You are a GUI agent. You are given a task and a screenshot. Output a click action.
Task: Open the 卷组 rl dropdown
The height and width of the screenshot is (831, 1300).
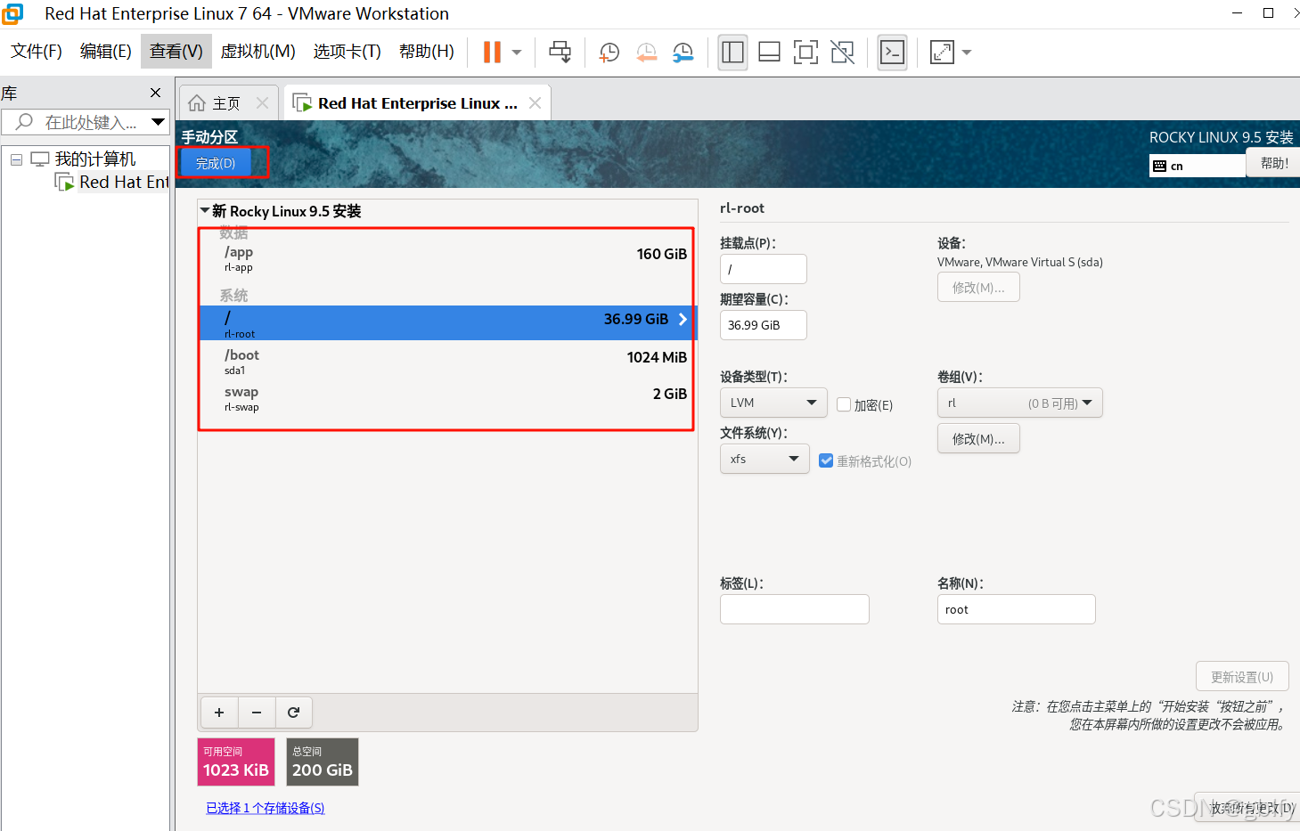pos(1020,403)
